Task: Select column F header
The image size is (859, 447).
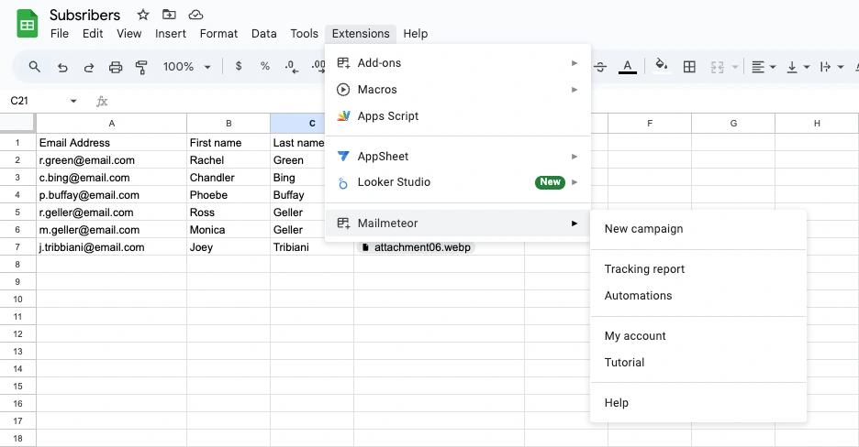Action: (x=650, y=124)
